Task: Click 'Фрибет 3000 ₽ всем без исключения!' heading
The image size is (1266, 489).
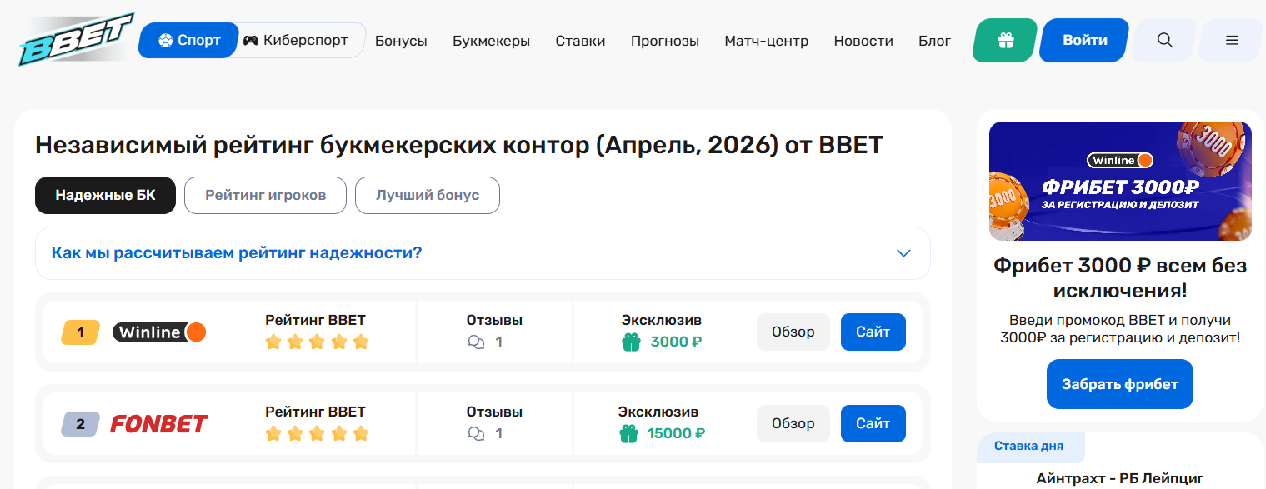Action: pos(1120,277)
